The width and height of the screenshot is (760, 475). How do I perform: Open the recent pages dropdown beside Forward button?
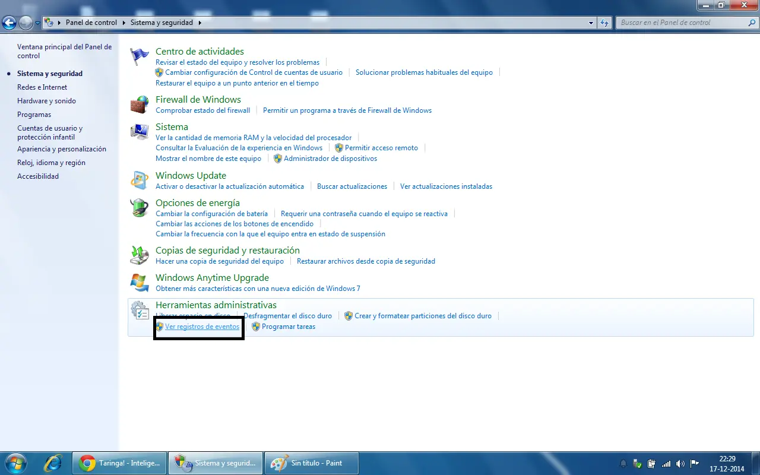(38, 23)
